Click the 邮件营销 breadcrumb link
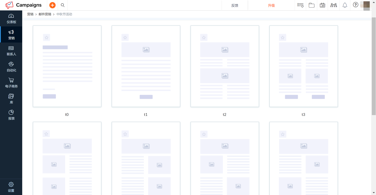The image size is (376, 195). coord(45,14)
